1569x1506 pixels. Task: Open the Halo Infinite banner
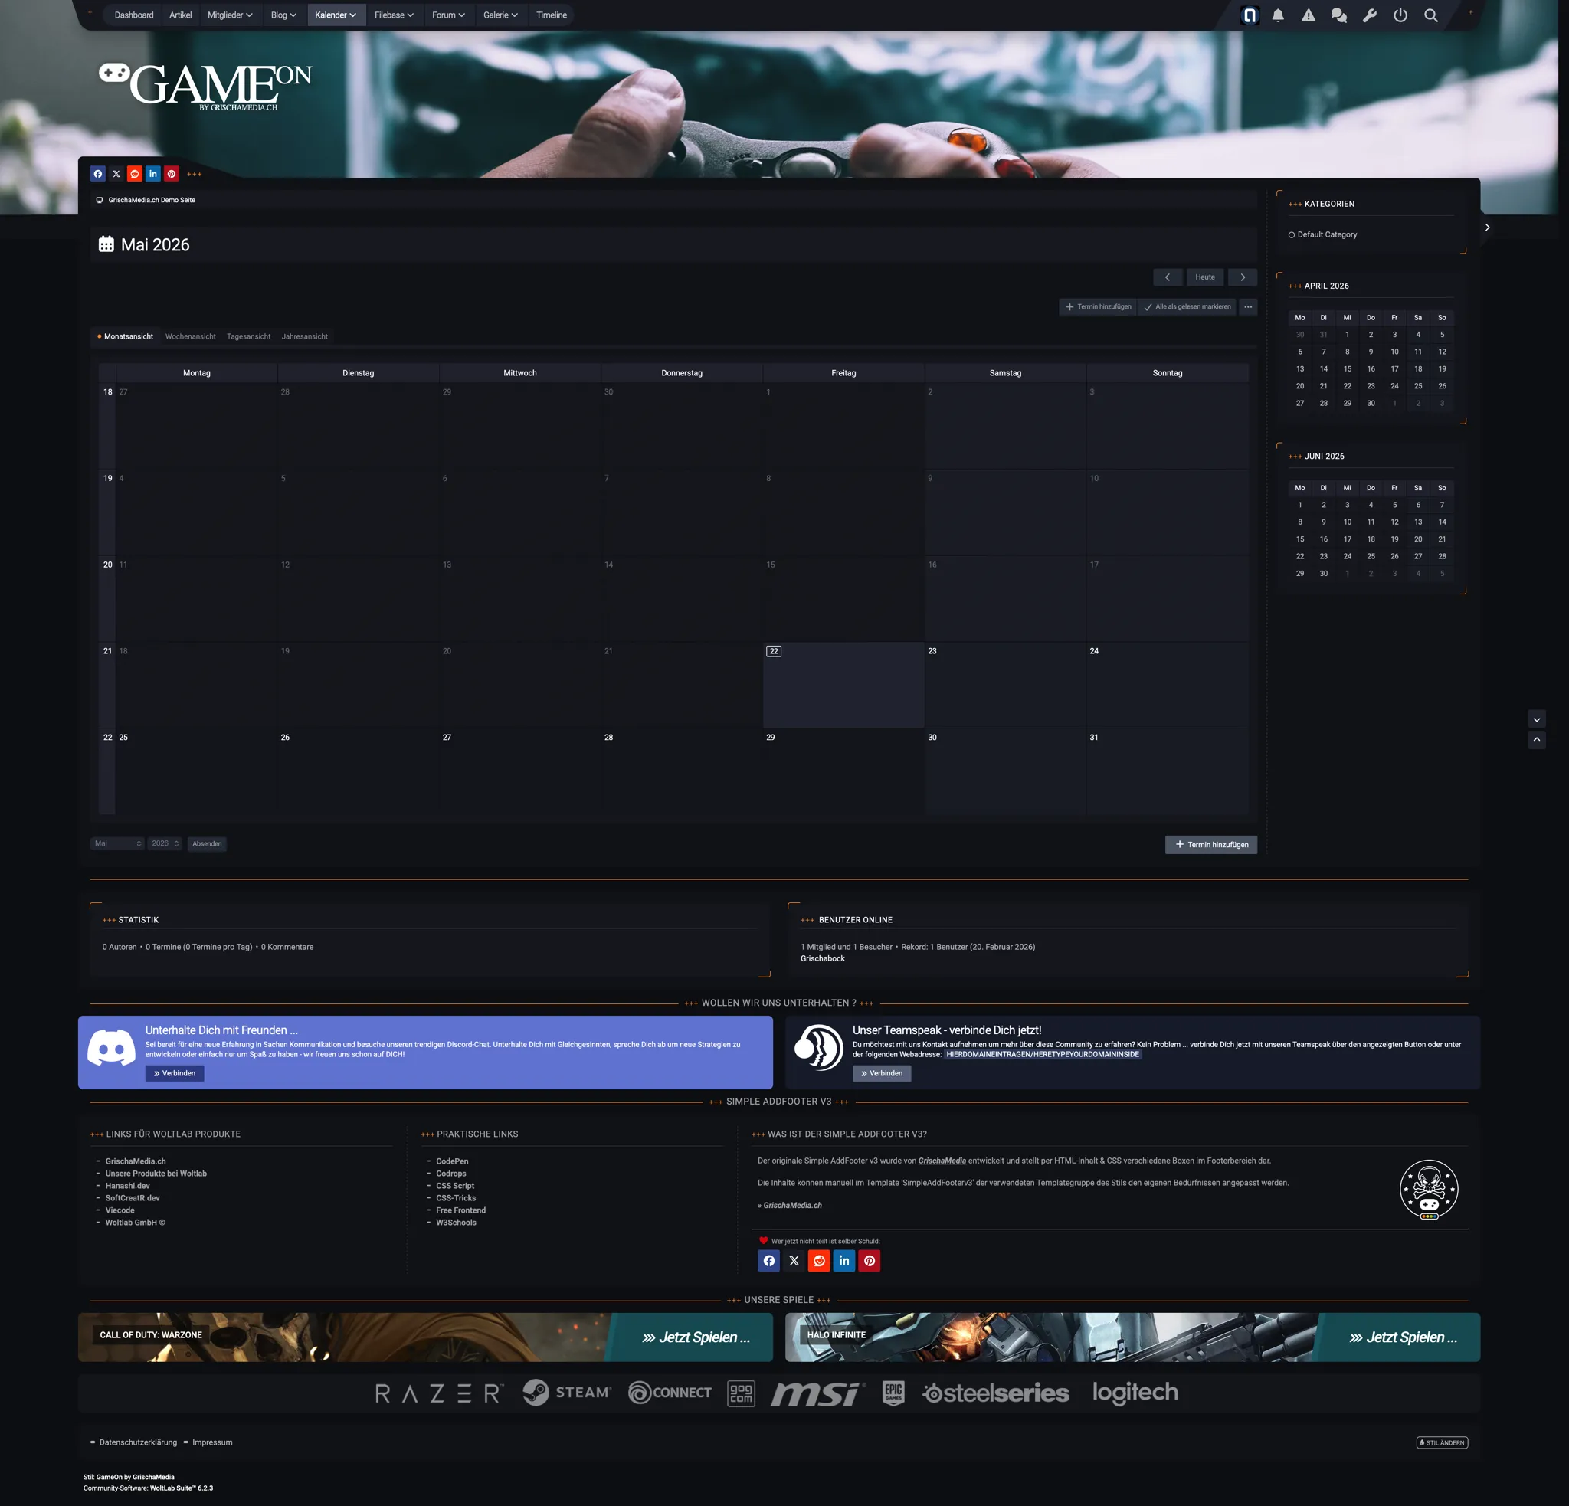[1132, 1337]
